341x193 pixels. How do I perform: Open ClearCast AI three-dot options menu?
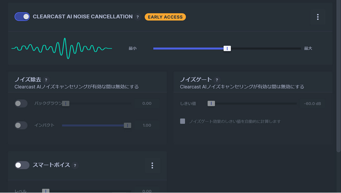pos(318,17)
